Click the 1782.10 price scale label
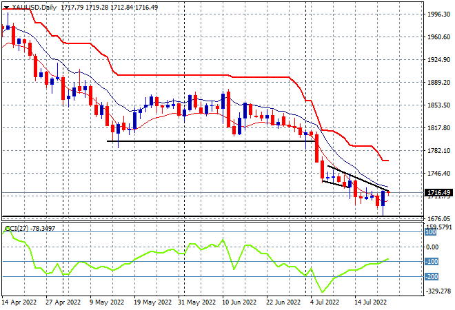The width and height of the screenshot is (455, 310). (x=439, y=150)
